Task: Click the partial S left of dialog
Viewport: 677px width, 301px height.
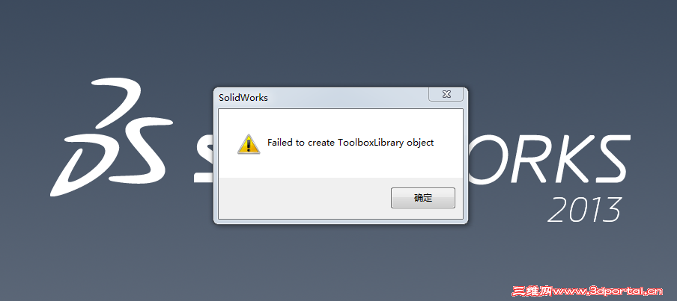Action: 204,158
